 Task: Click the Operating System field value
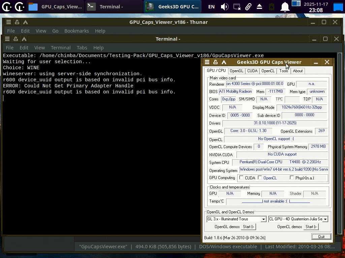click(284, 169)
